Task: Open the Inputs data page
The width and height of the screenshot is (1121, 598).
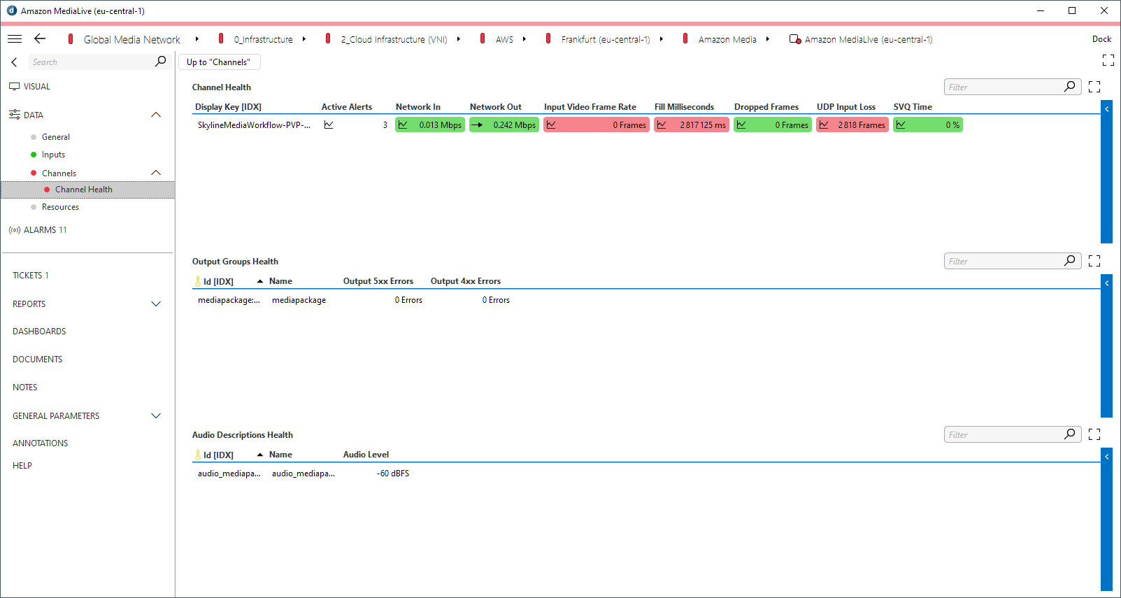Action: pos(53,155)
